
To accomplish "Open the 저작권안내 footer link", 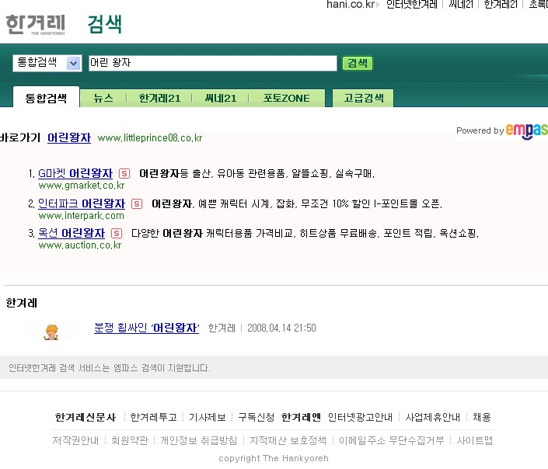I will coord(75,440).
